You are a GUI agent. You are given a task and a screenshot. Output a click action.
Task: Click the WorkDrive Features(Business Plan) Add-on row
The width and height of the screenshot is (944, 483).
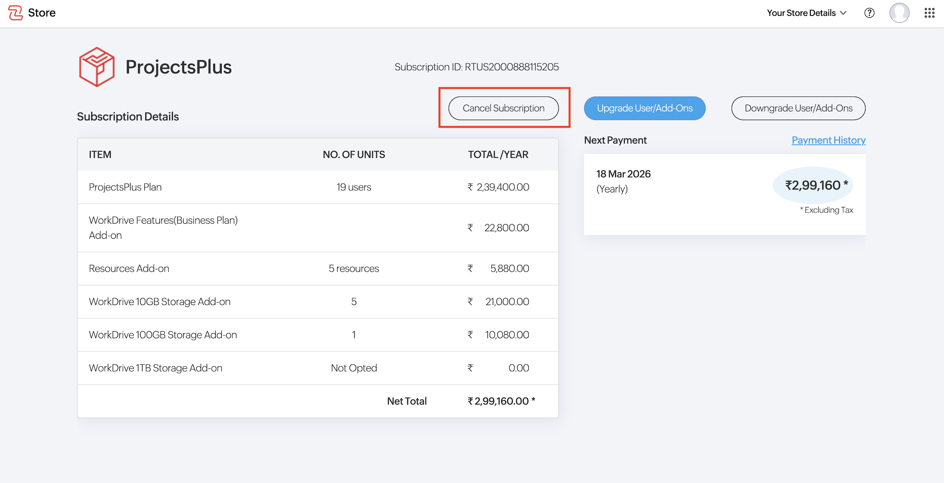click(317, 228)
